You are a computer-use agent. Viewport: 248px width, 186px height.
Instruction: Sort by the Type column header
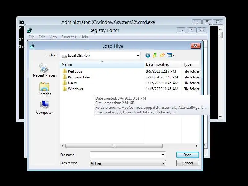point(190,64)
